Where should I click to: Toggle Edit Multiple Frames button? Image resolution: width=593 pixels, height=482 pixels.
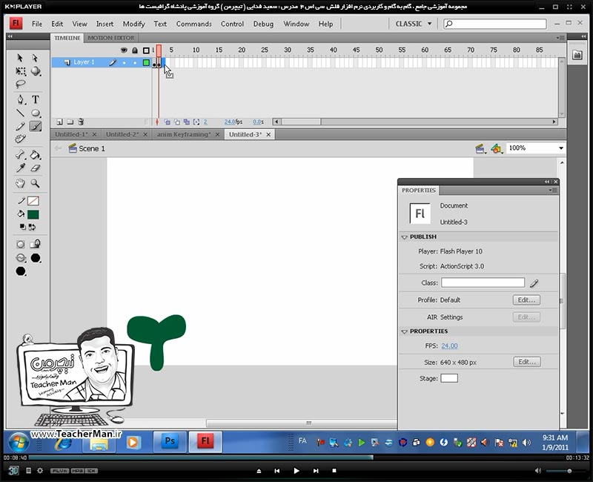(187, 122)
